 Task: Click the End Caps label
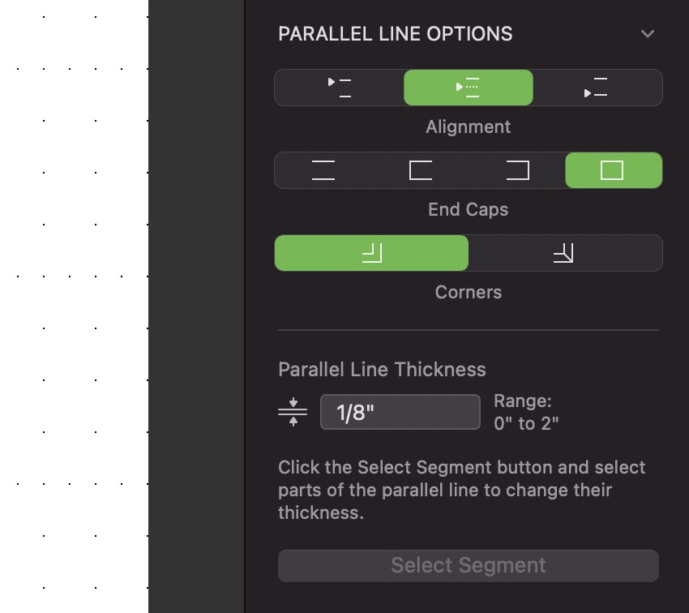[469, 210]
